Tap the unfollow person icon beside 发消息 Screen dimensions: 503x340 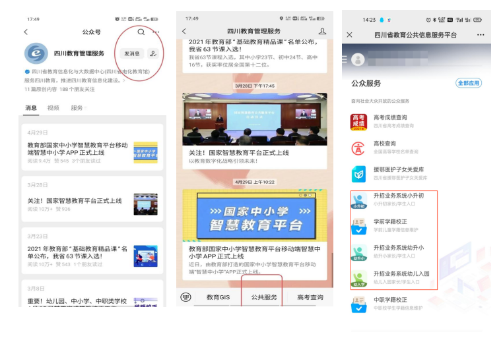pyautogui.click(x=153, y=53)
